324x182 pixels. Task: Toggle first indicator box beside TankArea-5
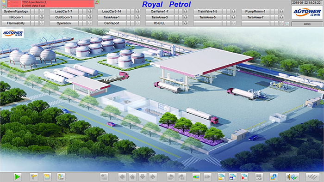tap(224, 17)
